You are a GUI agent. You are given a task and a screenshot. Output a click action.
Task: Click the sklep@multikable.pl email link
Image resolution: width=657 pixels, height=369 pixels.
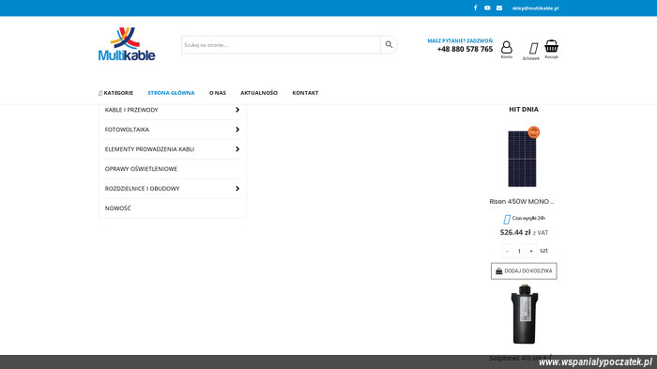(x=535, y=8)
